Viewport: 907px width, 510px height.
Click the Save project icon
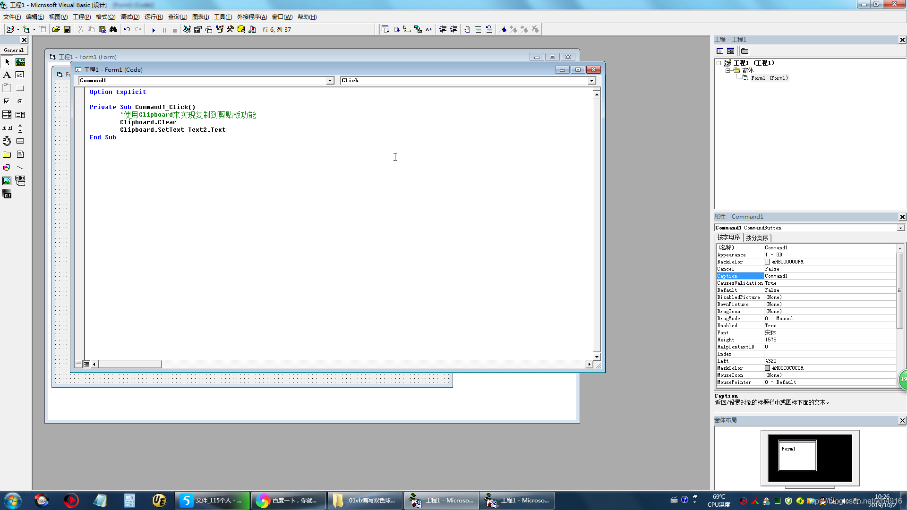coord(67,30)
